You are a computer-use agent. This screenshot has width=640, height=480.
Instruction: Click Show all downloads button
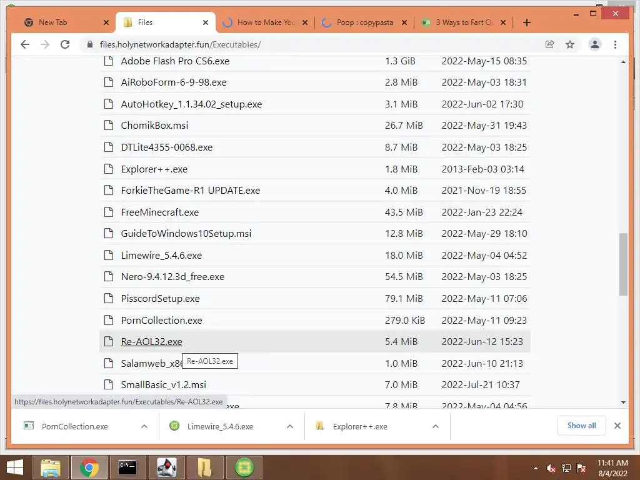pyautogui.click(x=581, y=426)
